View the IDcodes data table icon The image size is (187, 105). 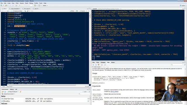click(88, 101)
